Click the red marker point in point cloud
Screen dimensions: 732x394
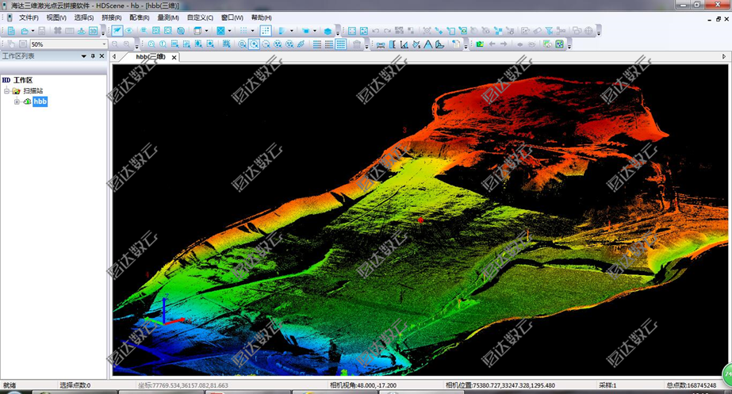pos(420,218)
